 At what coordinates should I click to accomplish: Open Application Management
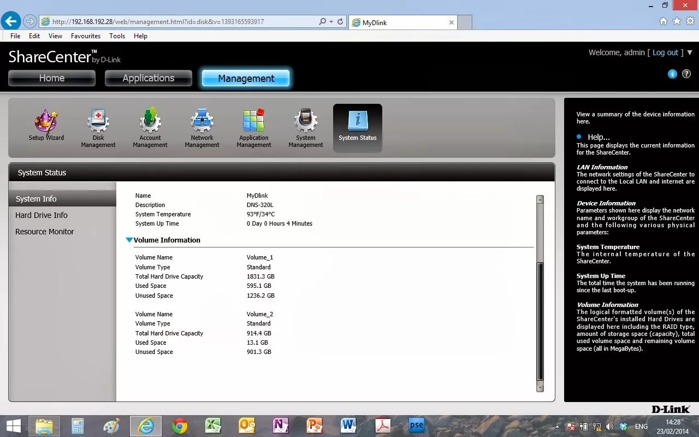tap(254, 128)
